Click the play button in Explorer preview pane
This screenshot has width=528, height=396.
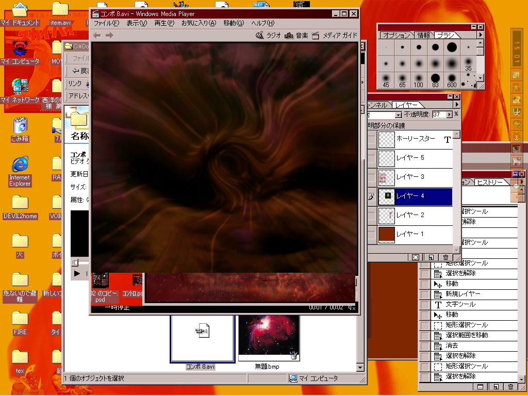(x=77, y=273)
